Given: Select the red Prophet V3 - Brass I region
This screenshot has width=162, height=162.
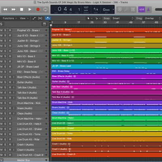Looking at the screenshot, I should pyautogui.click(x=107, y=30).
